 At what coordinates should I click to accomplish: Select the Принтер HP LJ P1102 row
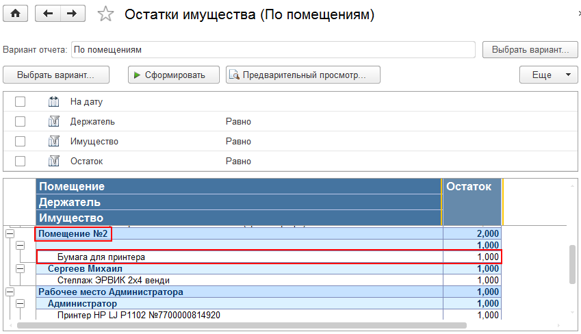pyautogui.click(x=269, y=315)
